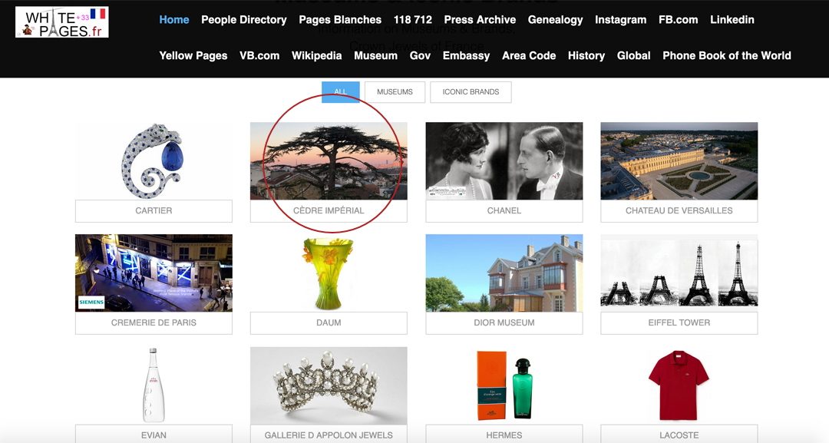This screenshot has height=443, width=829.
Task: Open the red Lacoste polo image
Action: pos(679,385)
